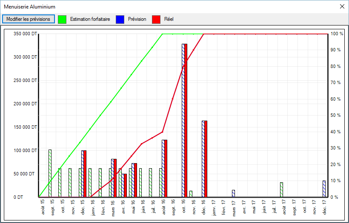Click the small green bar at nov. 16
349x223 pixels.
(x=191, y=194)
